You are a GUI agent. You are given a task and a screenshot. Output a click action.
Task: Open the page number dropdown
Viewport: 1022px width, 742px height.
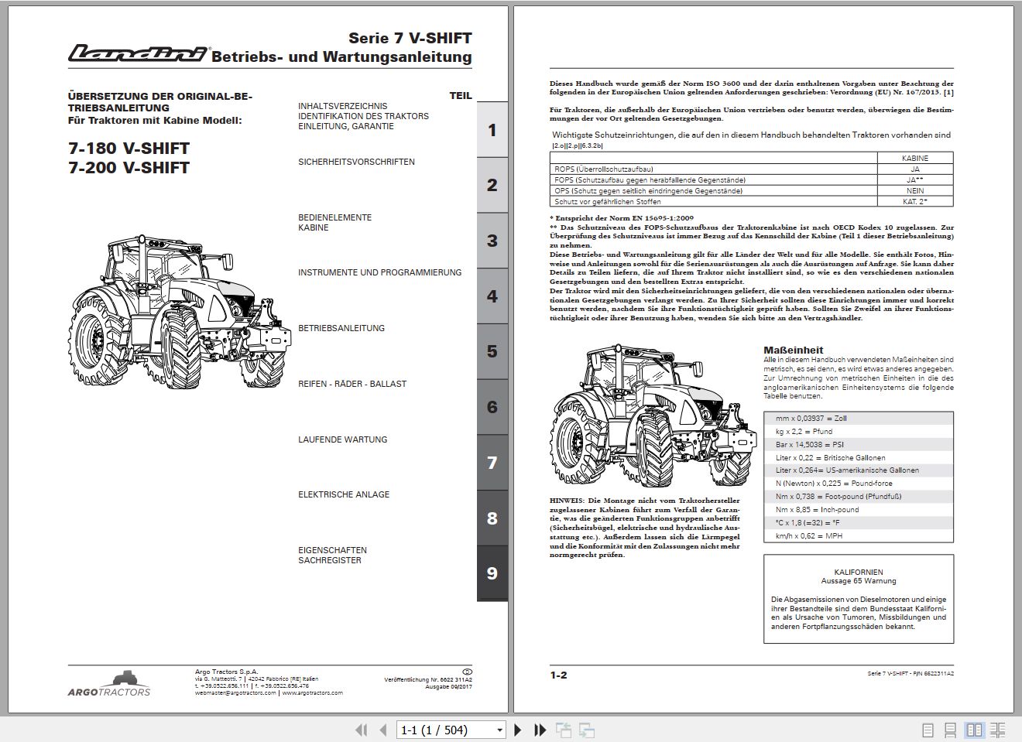click(x=499, y=730)
